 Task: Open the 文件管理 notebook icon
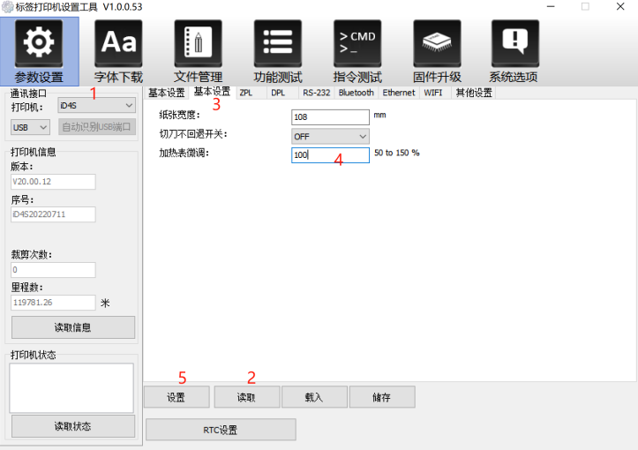pyautogui.click(x=199, y=51)
